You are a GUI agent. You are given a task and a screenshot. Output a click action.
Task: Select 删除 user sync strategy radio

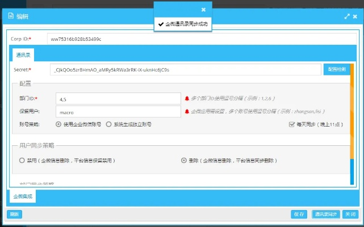click(183, 161)
